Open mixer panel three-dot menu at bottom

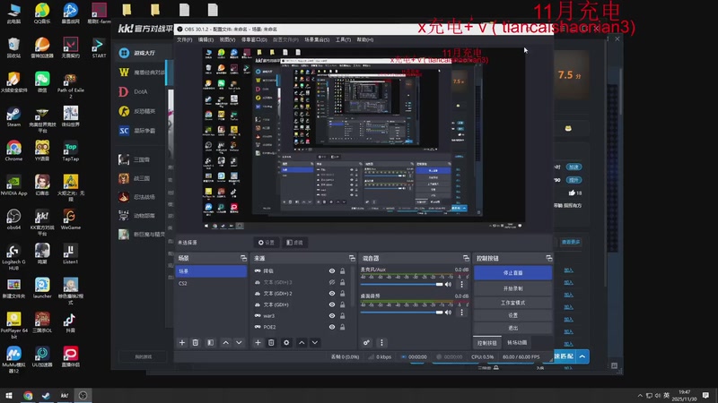click(381, 343)
